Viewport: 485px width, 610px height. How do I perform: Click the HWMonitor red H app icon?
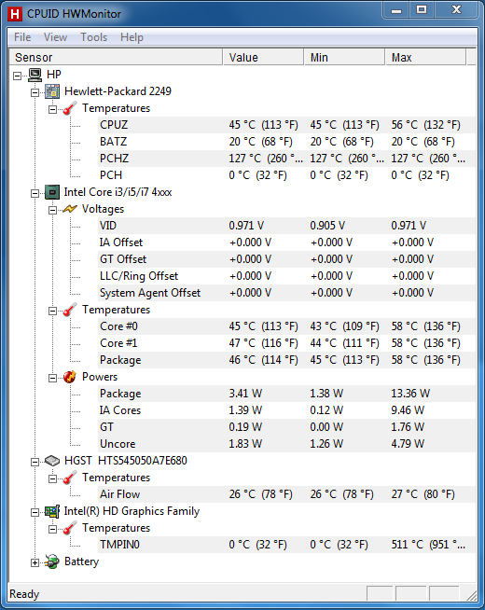point(15,14)
